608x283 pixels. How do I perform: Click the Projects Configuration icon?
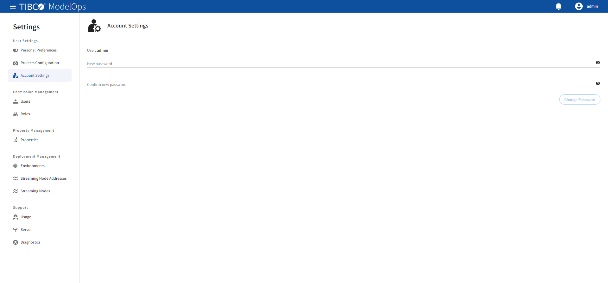[16, 63]
